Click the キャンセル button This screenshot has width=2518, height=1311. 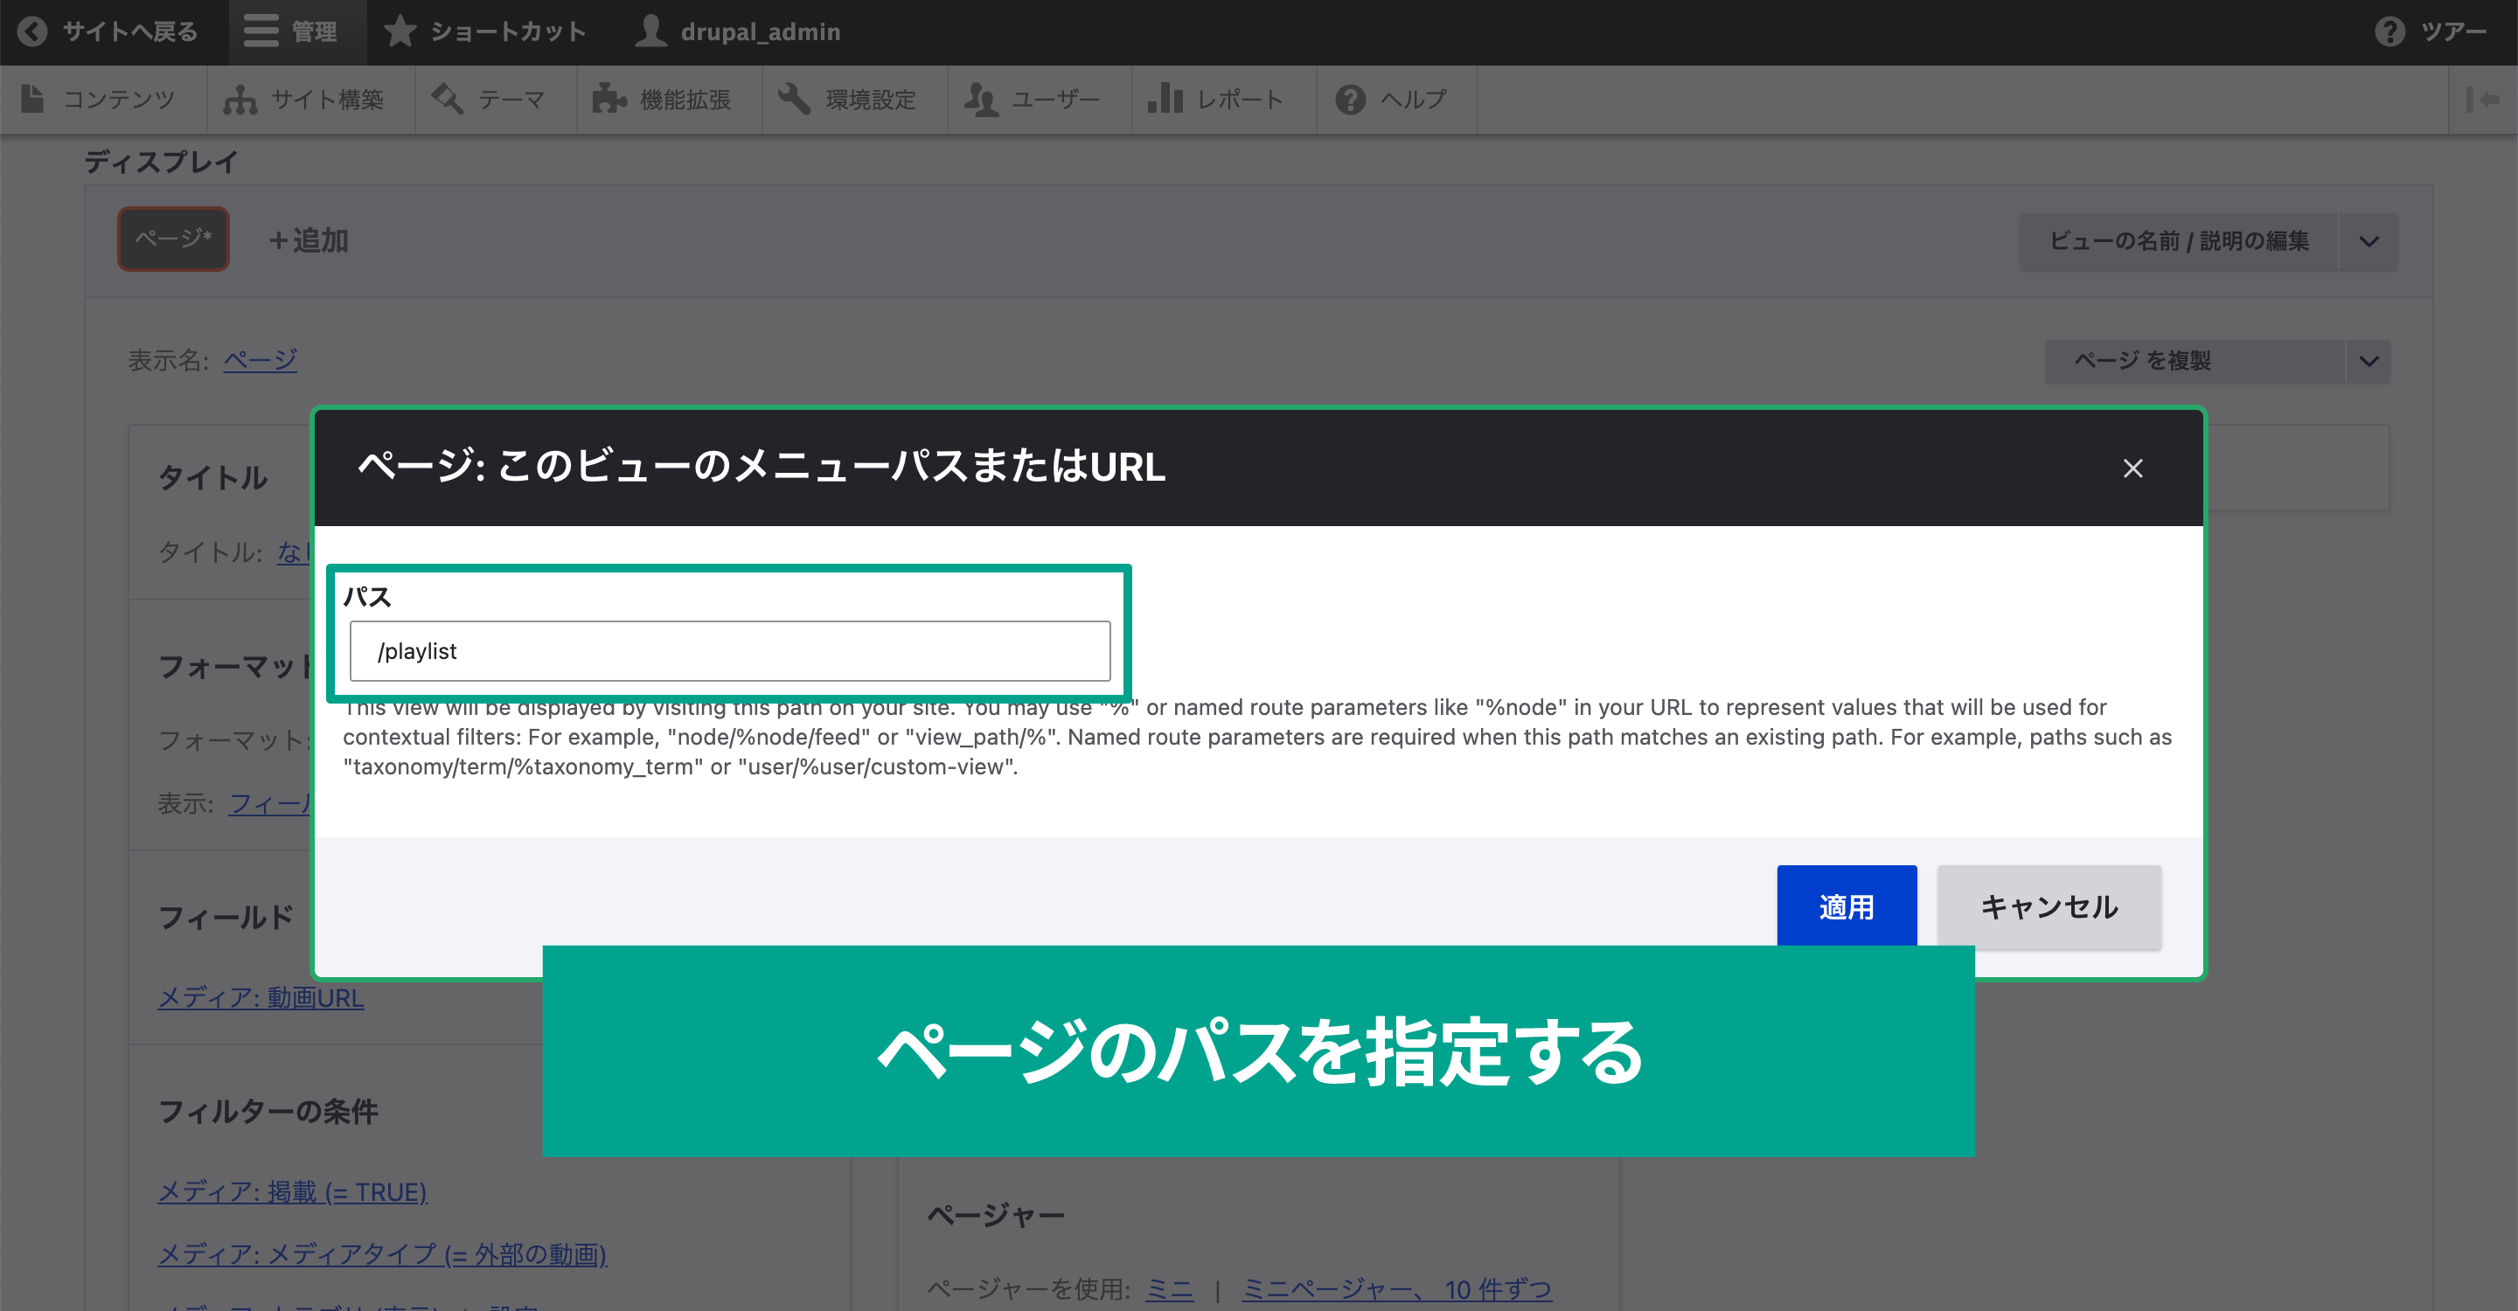click(x=2048, y=906)
